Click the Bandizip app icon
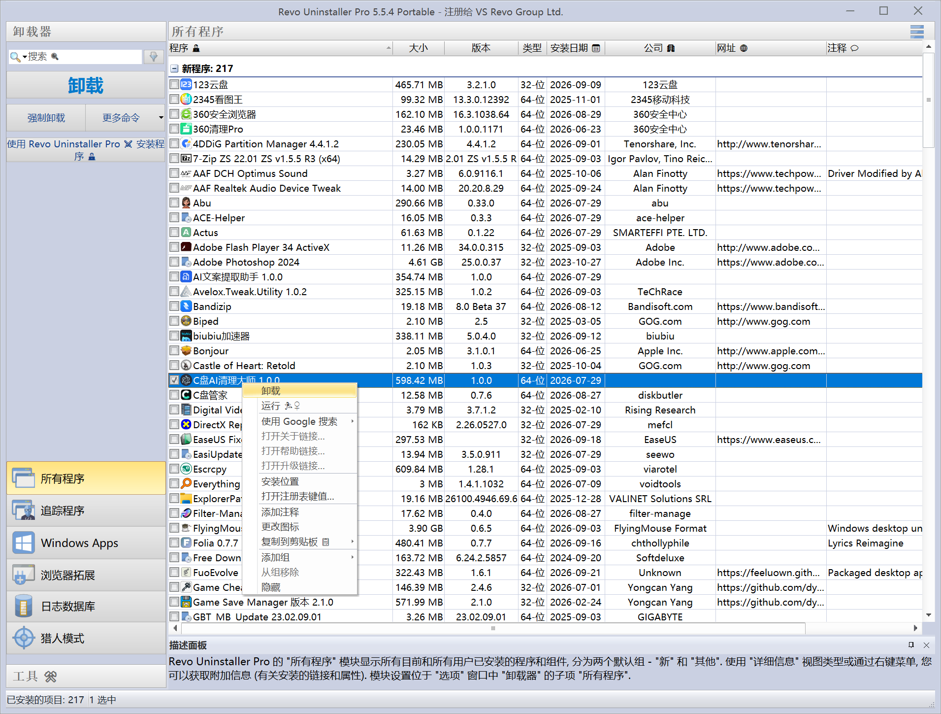Viewport: 941px width, 714px height. (186, 306)
